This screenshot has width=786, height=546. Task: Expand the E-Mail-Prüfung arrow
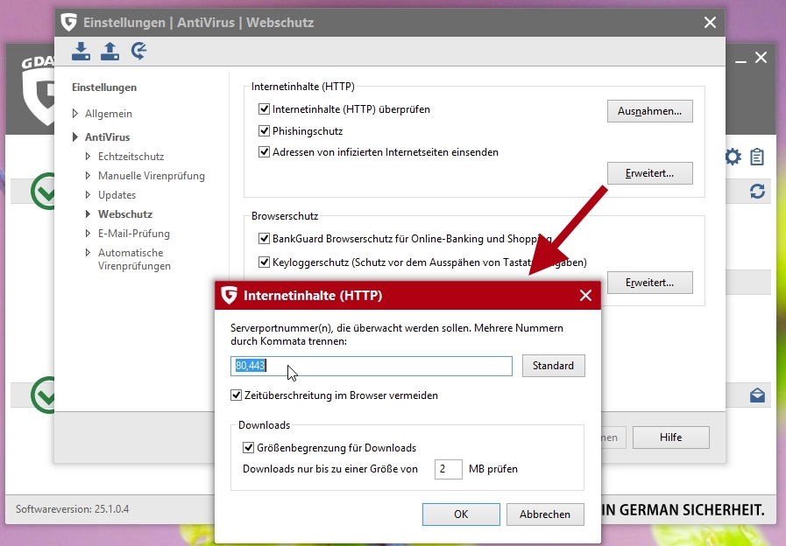(x=89, y=234)
